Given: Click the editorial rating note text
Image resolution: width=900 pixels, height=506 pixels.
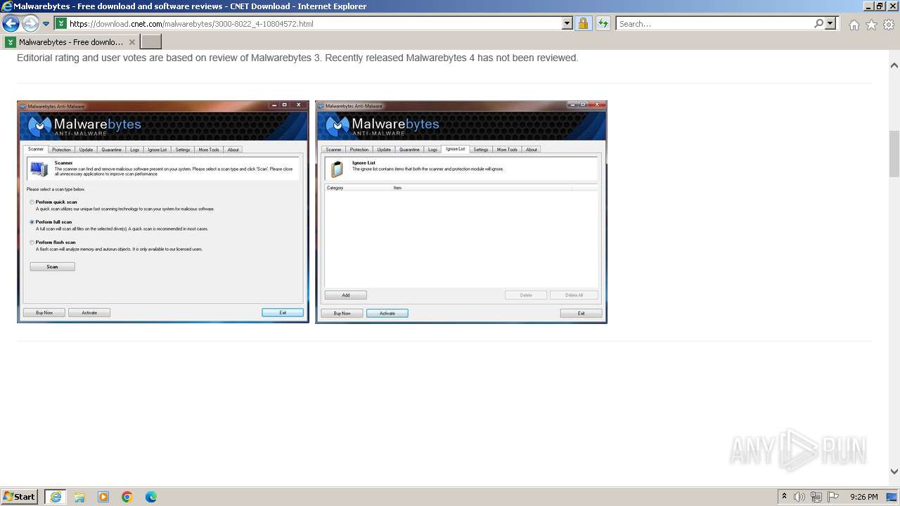Looking at the screenshot, I should [x=297, y=58].
